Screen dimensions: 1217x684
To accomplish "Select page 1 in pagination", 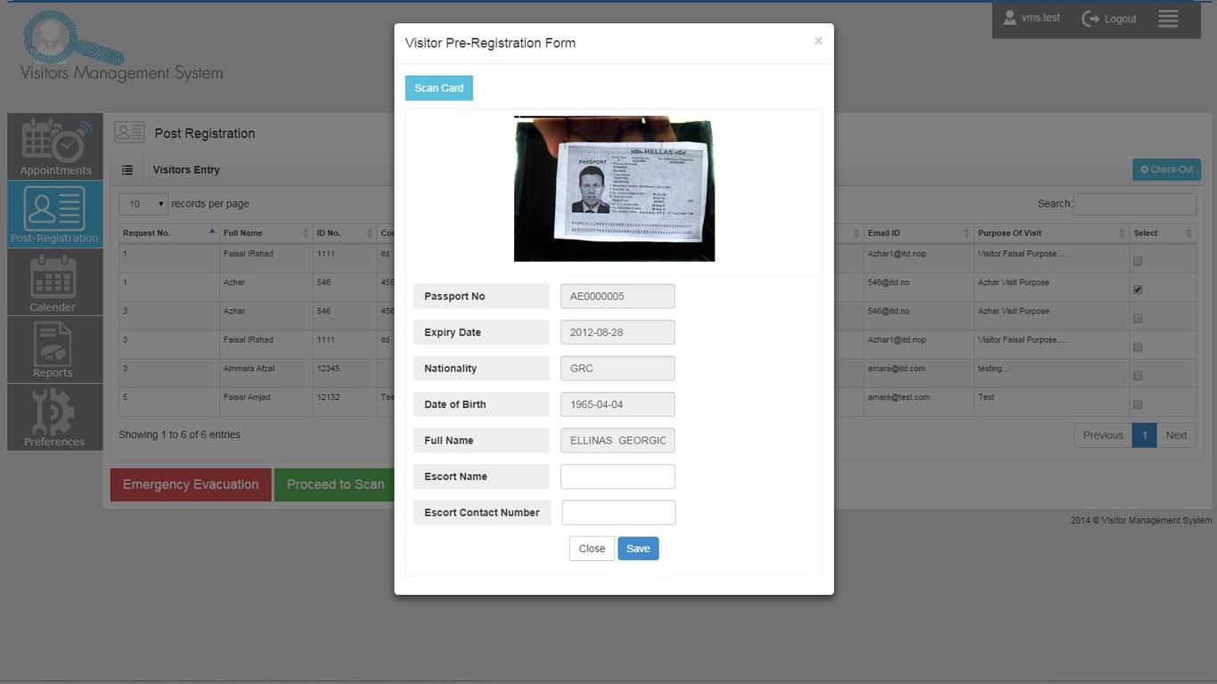I will pyautogui.click(x=1144, y=436).
